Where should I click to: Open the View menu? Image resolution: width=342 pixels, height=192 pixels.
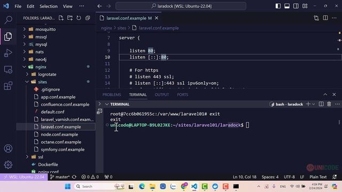(68, 6)
